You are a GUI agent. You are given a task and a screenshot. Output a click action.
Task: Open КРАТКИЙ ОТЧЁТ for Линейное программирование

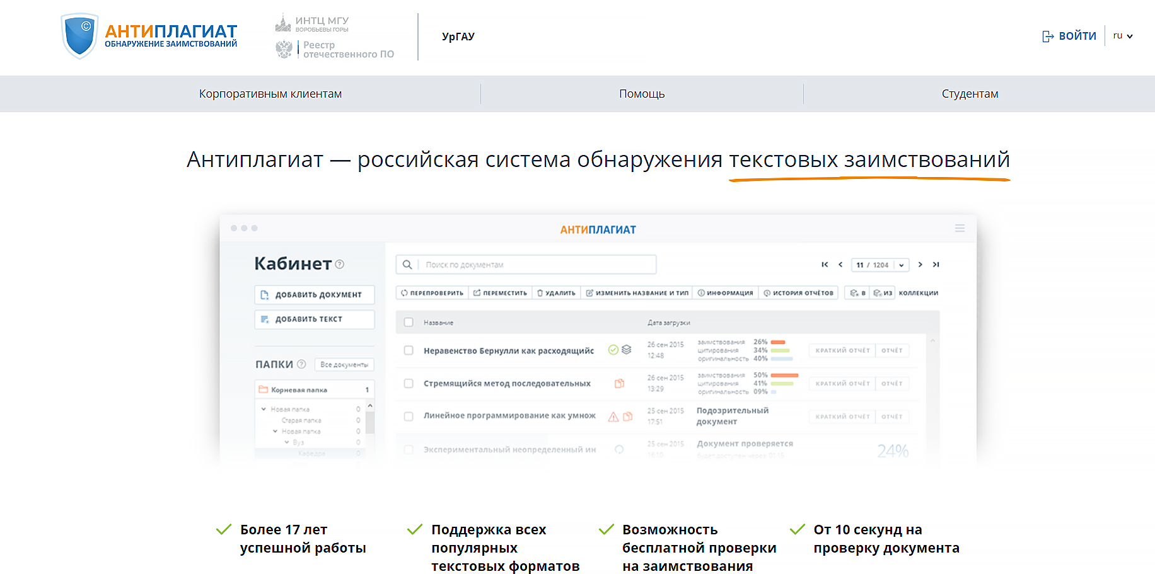tap(842, 416)
